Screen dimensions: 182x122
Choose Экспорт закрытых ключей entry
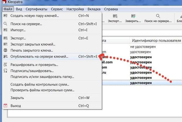52,44
